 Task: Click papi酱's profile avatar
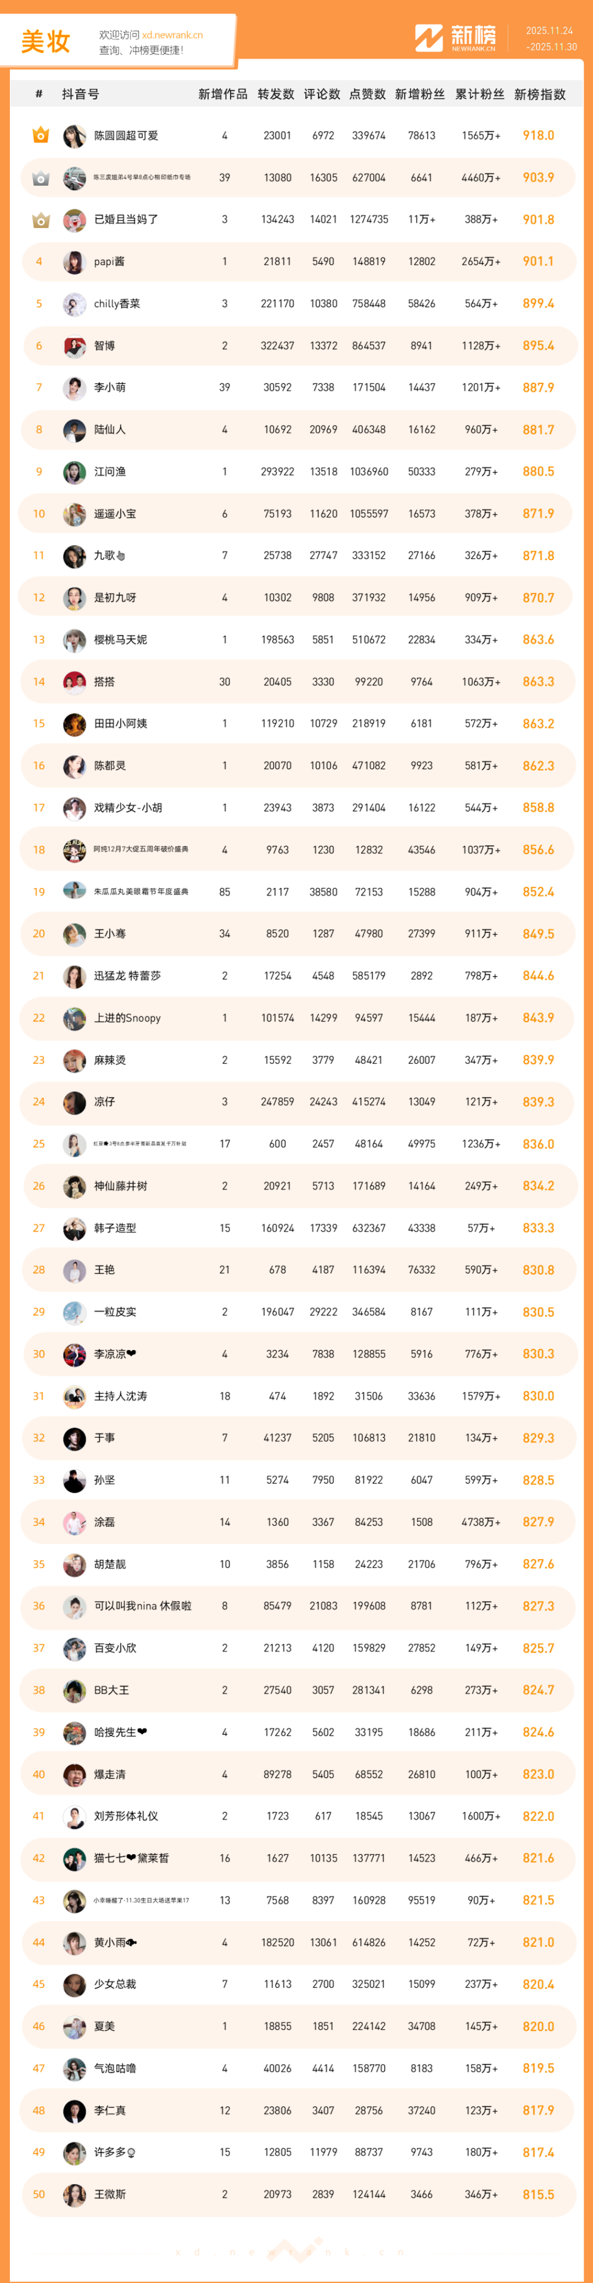click(x=75, y=263)
